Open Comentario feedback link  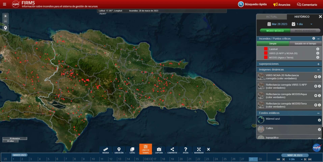click(x=307, y=4)
